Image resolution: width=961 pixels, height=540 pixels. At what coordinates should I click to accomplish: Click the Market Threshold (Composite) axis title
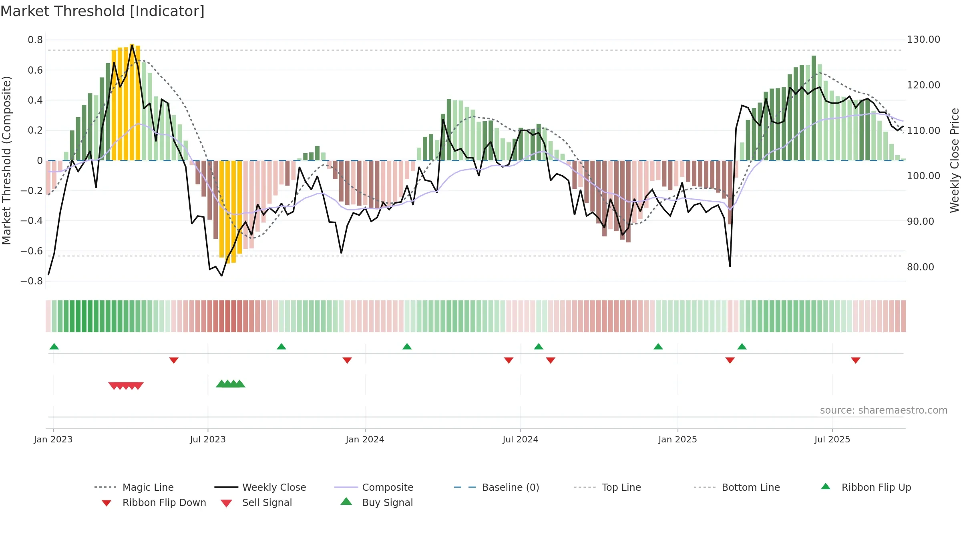(6, 160)
